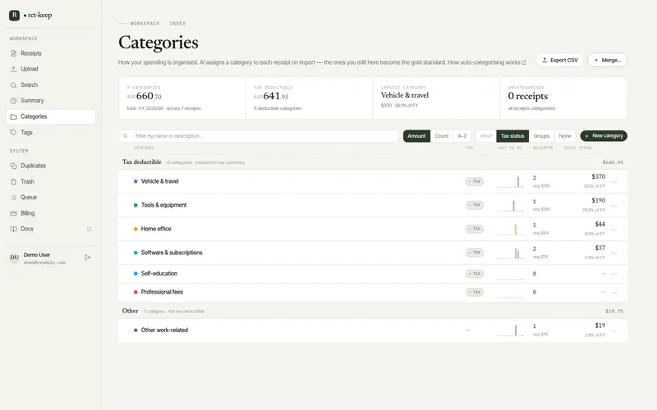Viewport: 657px width, 410px height.
Task: Click the red dot for Professional fees
Action: click(136, 293)
